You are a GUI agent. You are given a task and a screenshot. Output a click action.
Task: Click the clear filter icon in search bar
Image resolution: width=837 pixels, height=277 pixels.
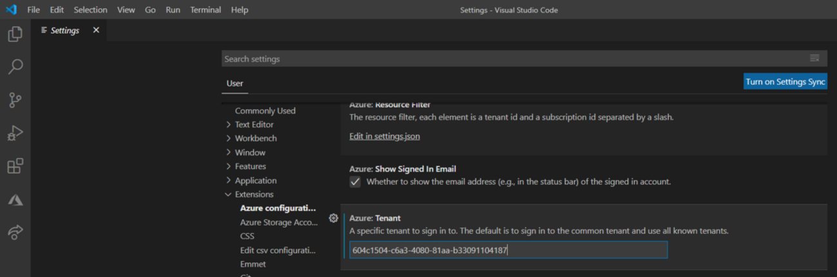(814, 58)
